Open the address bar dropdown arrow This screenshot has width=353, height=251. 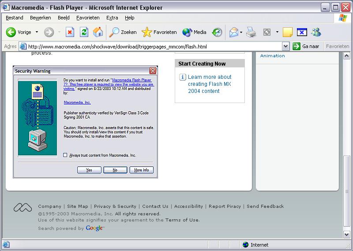(285, 47)
